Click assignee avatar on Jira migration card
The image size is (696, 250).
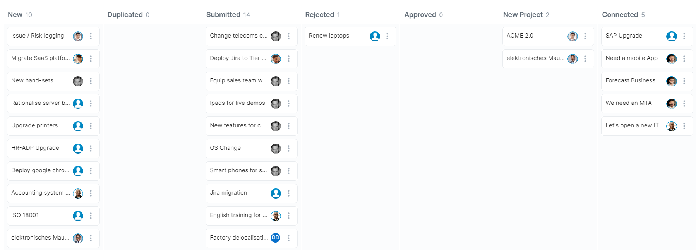(x=276, y=193)
